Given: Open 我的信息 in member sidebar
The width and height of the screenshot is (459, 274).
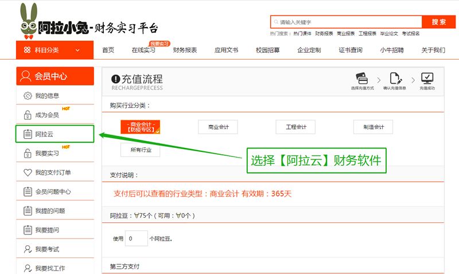Looking at the screenshot, I should (x=55, y=96).
